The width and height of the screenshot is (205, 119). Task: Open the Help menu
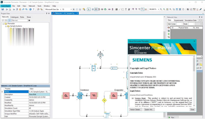pos(54,6)
